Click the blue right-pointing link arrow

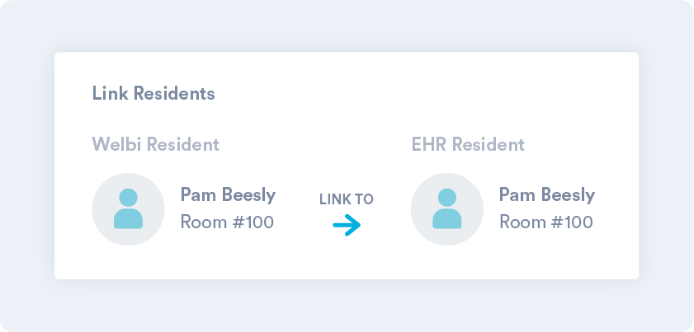[347, 225]
